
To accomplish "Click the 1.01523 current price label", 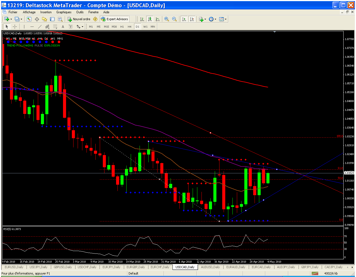I will coord(349,173).
